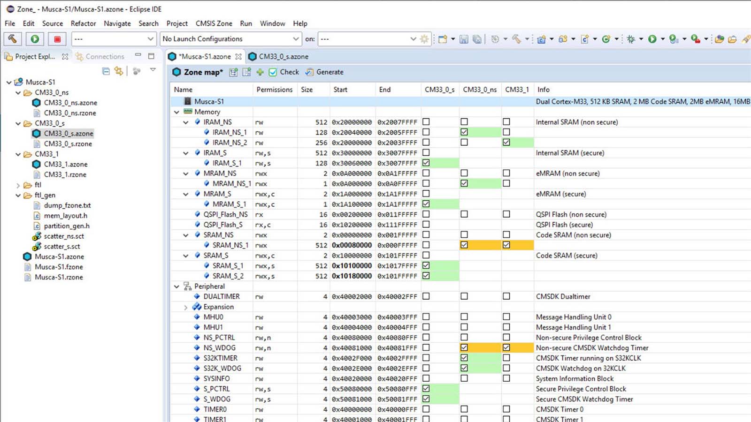The image size is (751, 422).
Task: Click the Generate button in Zone map
Action: [x=324, y=72]
